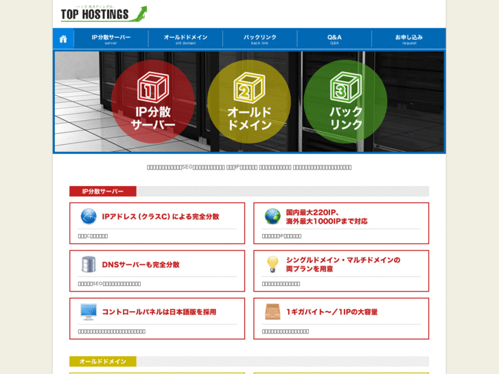The image size is (499, 374).
Task: Click the yellow オールドドメイン section heading
Action: (x=103, y=361)
